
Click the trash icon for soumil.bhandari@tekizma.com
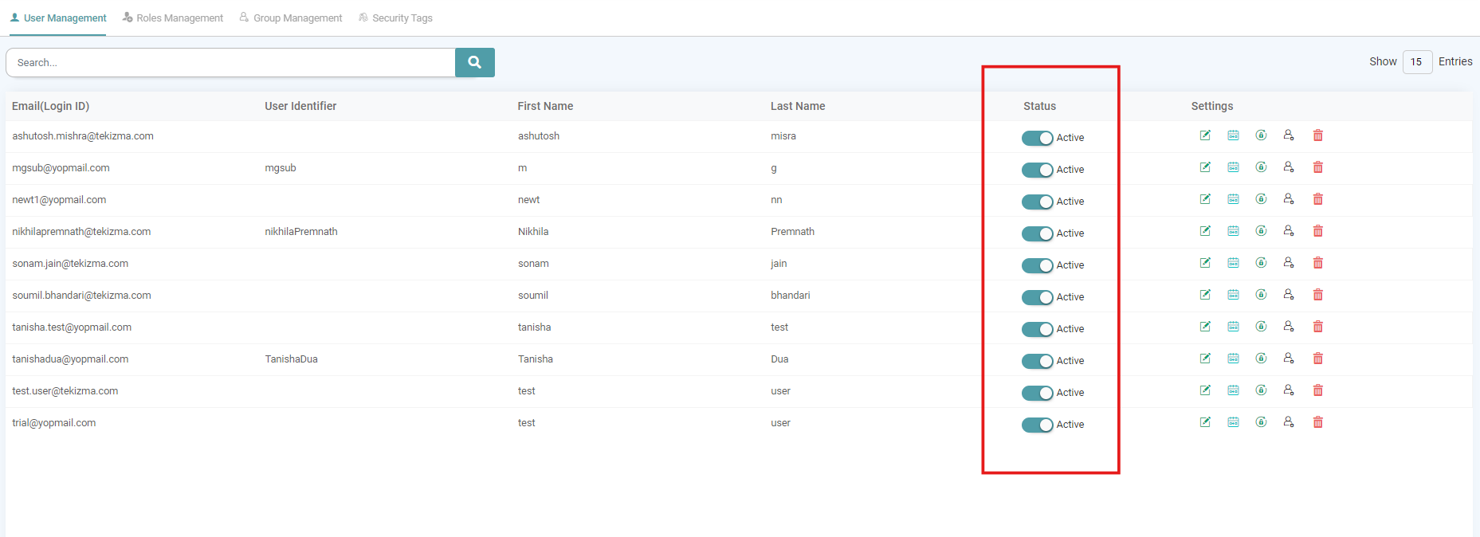(x=1317, y=295)
